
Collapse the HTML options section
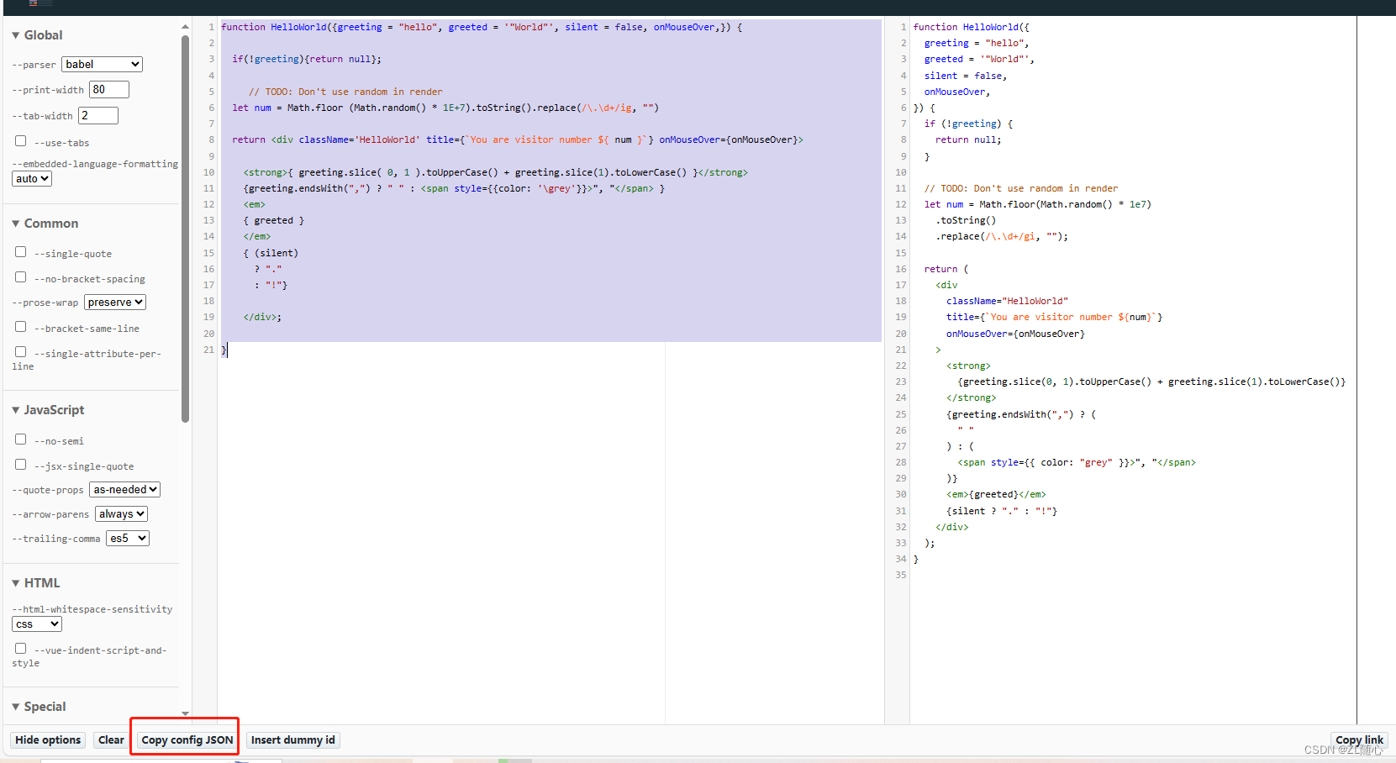tap(35, 583)
